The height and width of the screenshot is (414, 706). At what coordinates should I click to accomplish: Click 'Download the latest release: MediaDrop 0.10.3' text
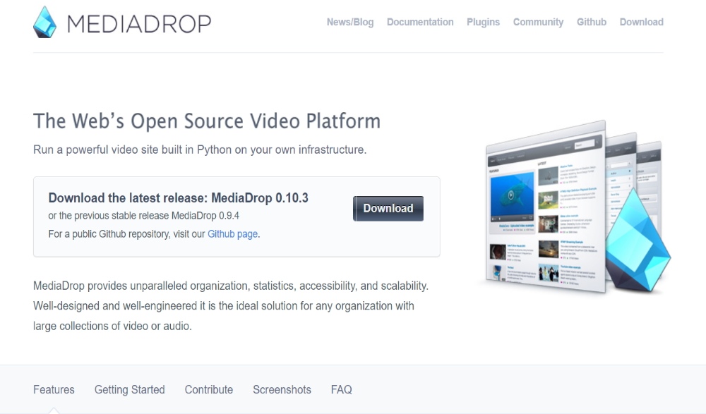179,198
